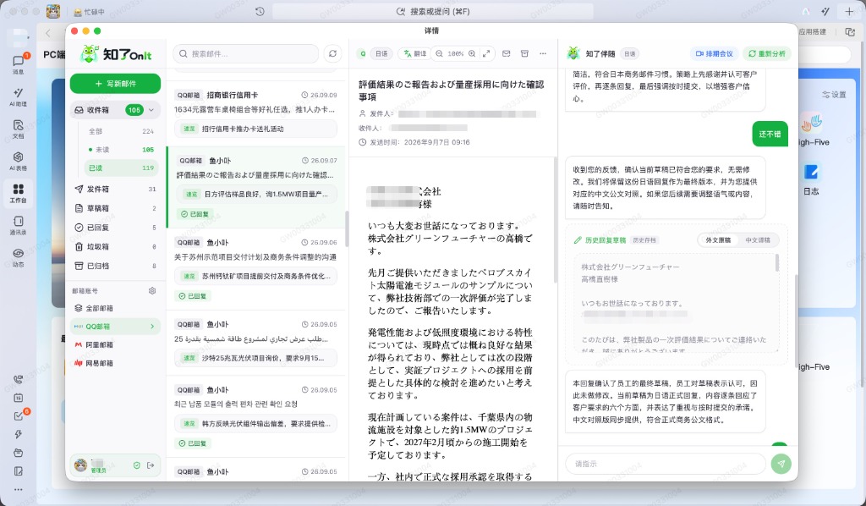Open the notes edit icon in background sidebar
Viewport: 866px width, 506px height.
[x=19, y=471]
